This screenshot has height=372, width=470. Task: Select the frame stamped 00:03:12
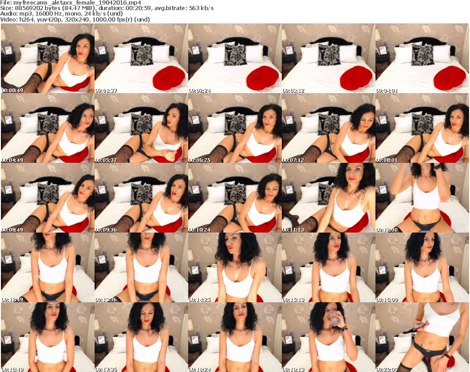pyautogui.click(x=328, y=58)
